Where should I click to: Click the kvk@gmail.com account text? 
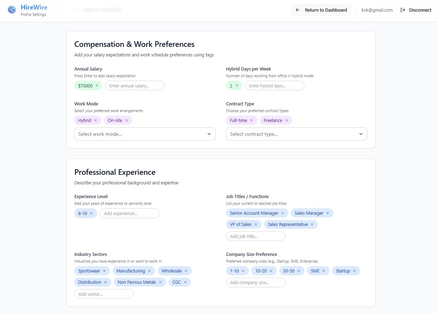[x=377, y=10]
